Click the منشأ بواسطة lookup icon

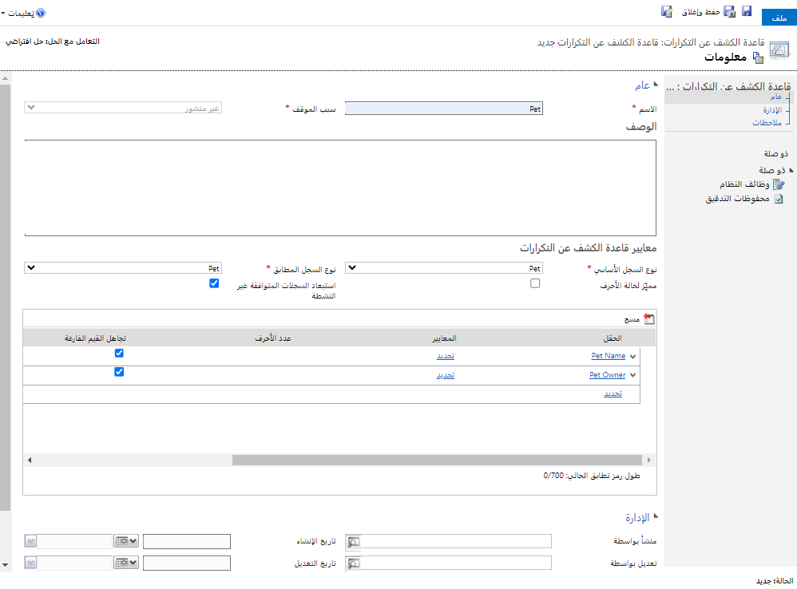point(353,542)
